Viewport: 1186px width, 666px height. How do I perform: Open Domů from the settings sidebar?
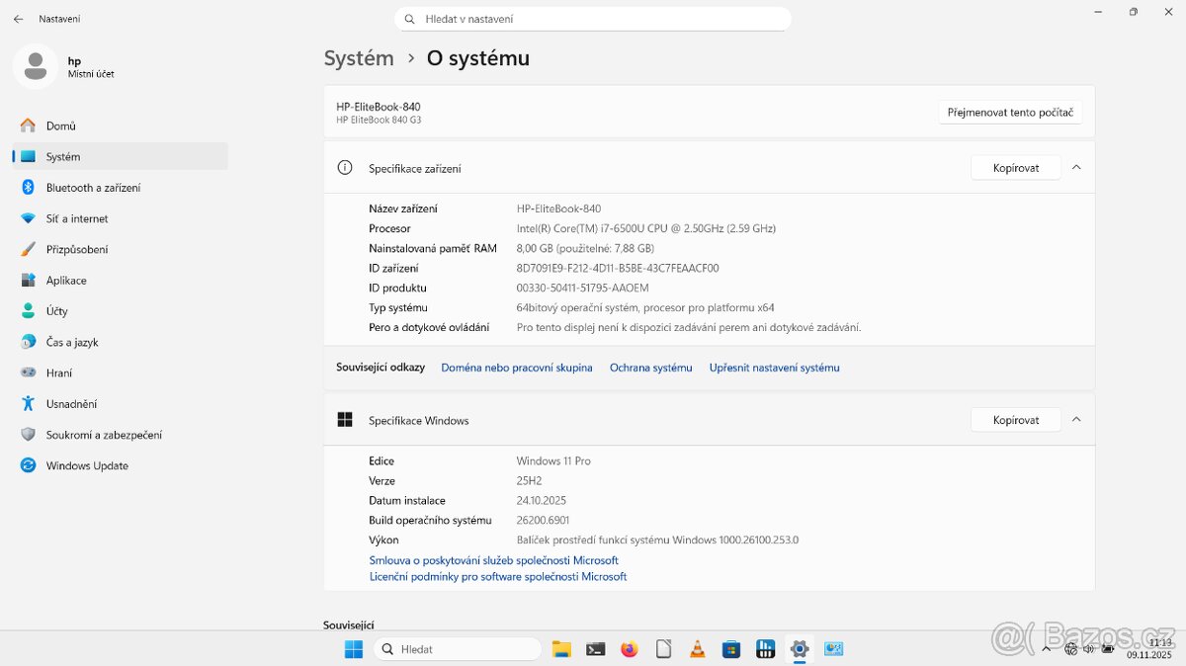click(62, 125)
